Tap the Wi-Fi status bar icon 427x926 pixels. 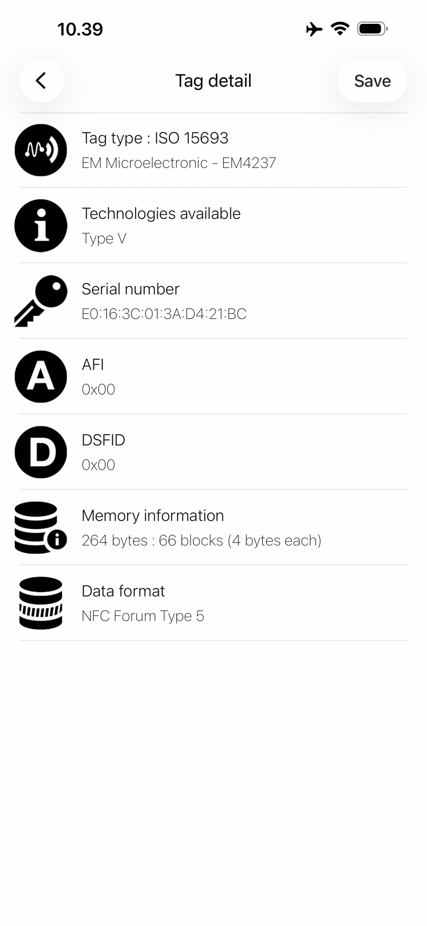(x=340, y=29)
